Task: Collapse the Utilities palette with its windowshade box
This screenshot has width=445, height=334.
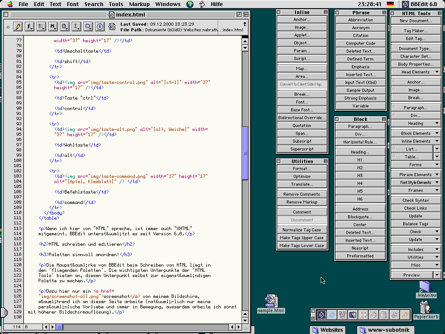Action: (x=326, y=161)
